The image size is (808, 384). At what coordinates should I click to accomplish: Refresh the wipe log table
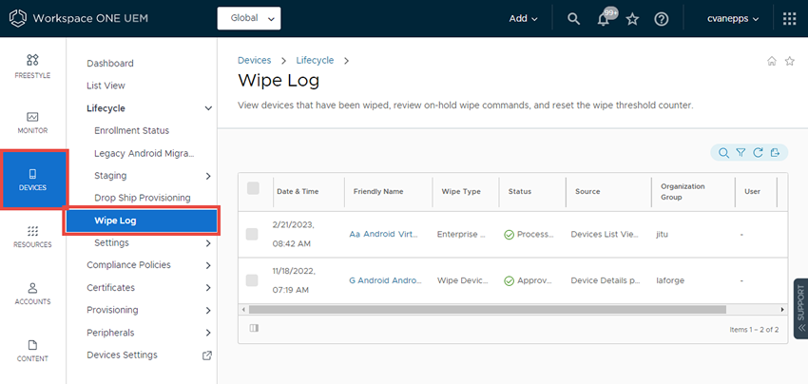[758, 153]
